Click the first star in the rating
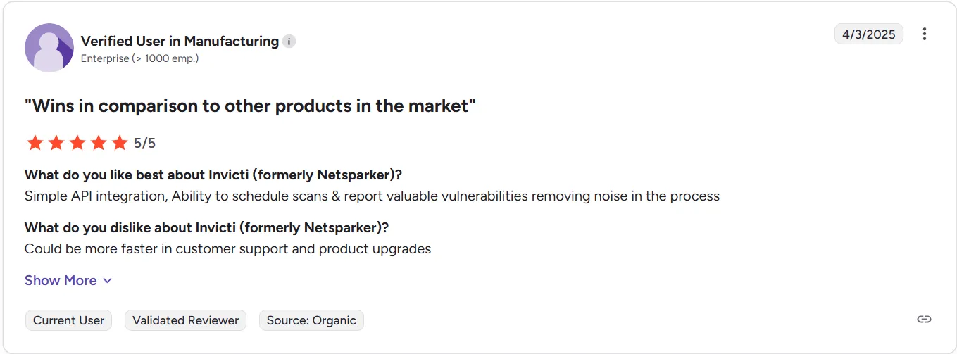Image resolution: width=957 pixels, height=354 pixels. pyautogui.click(x=35, y=144)
